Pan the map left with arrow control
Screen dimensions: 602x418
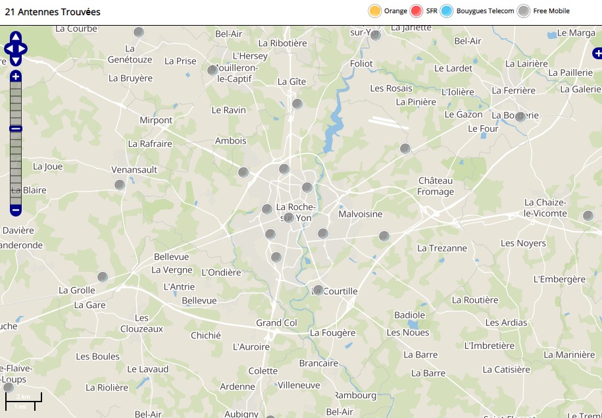[9, 49]
